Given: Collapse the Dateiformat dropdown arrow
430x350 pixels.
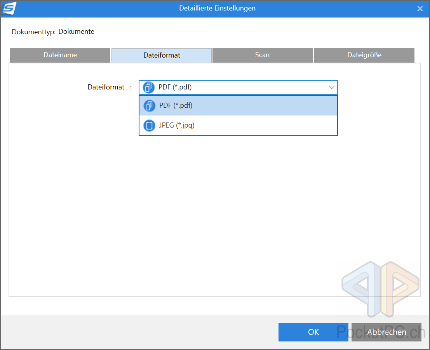Looking at the screenshot, I should tap(331, 87).
